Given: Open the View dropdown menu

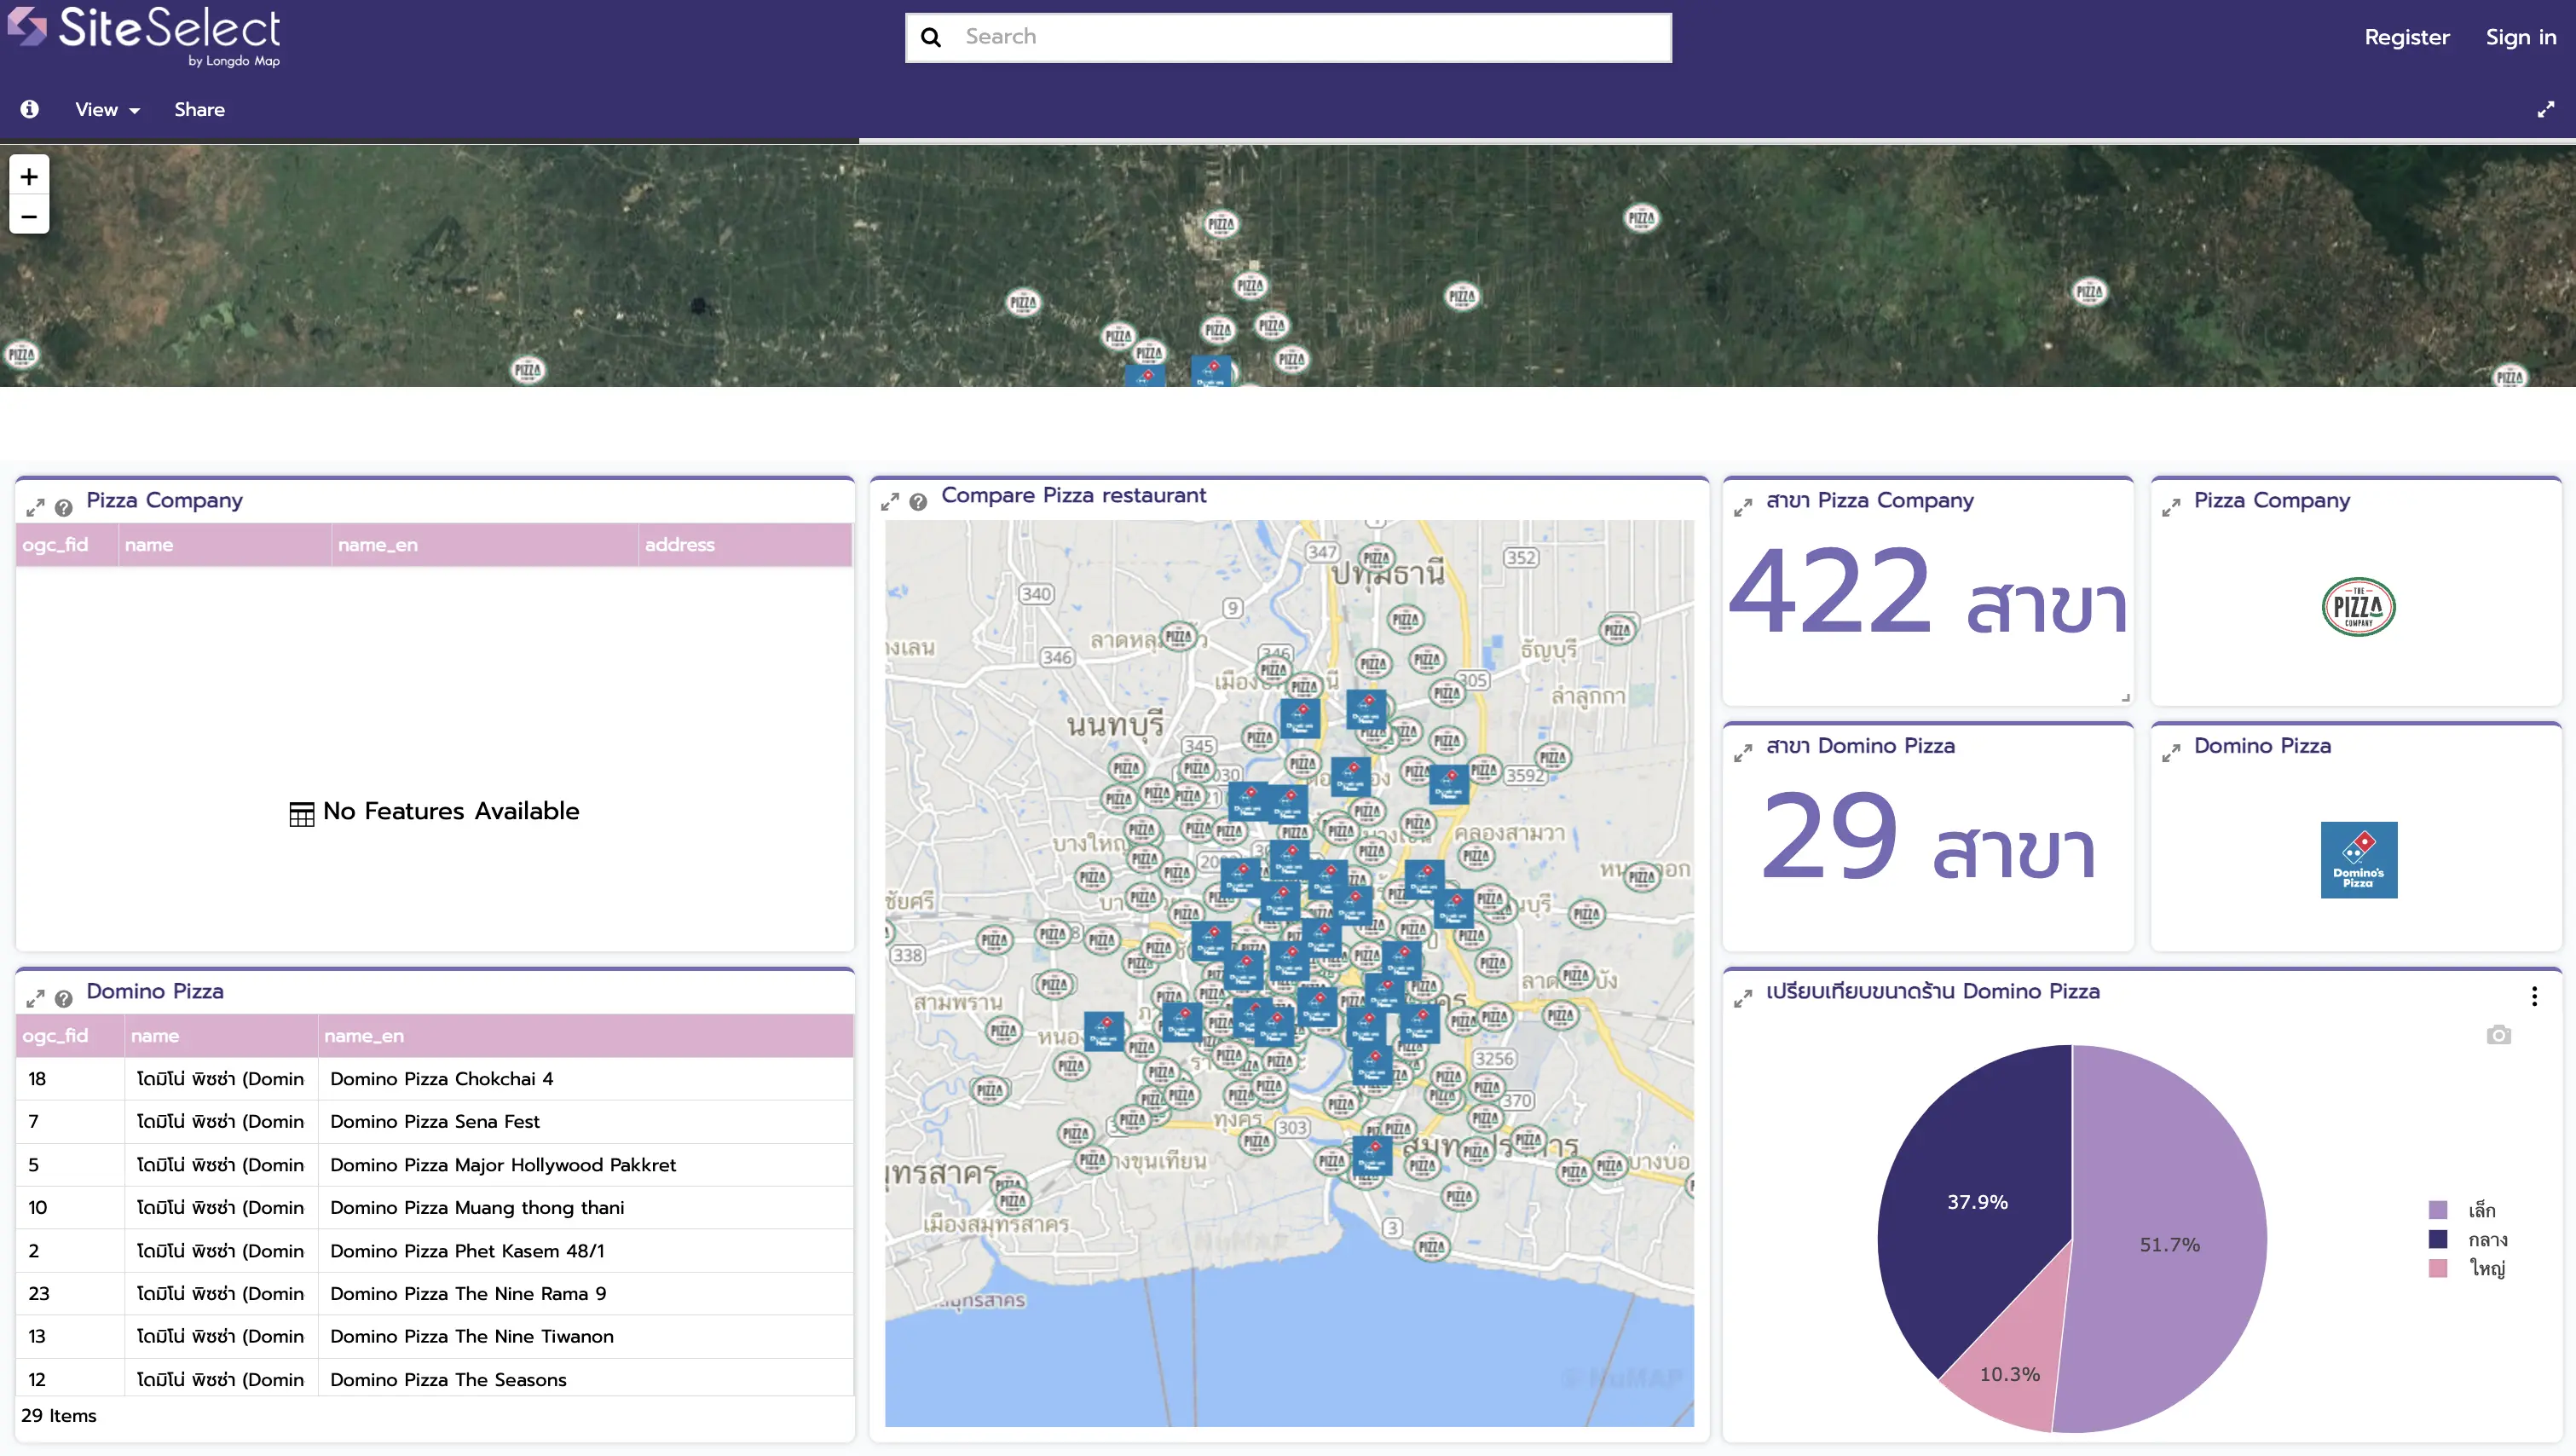Looking at the screenshot, I should [x=107, y=109].
